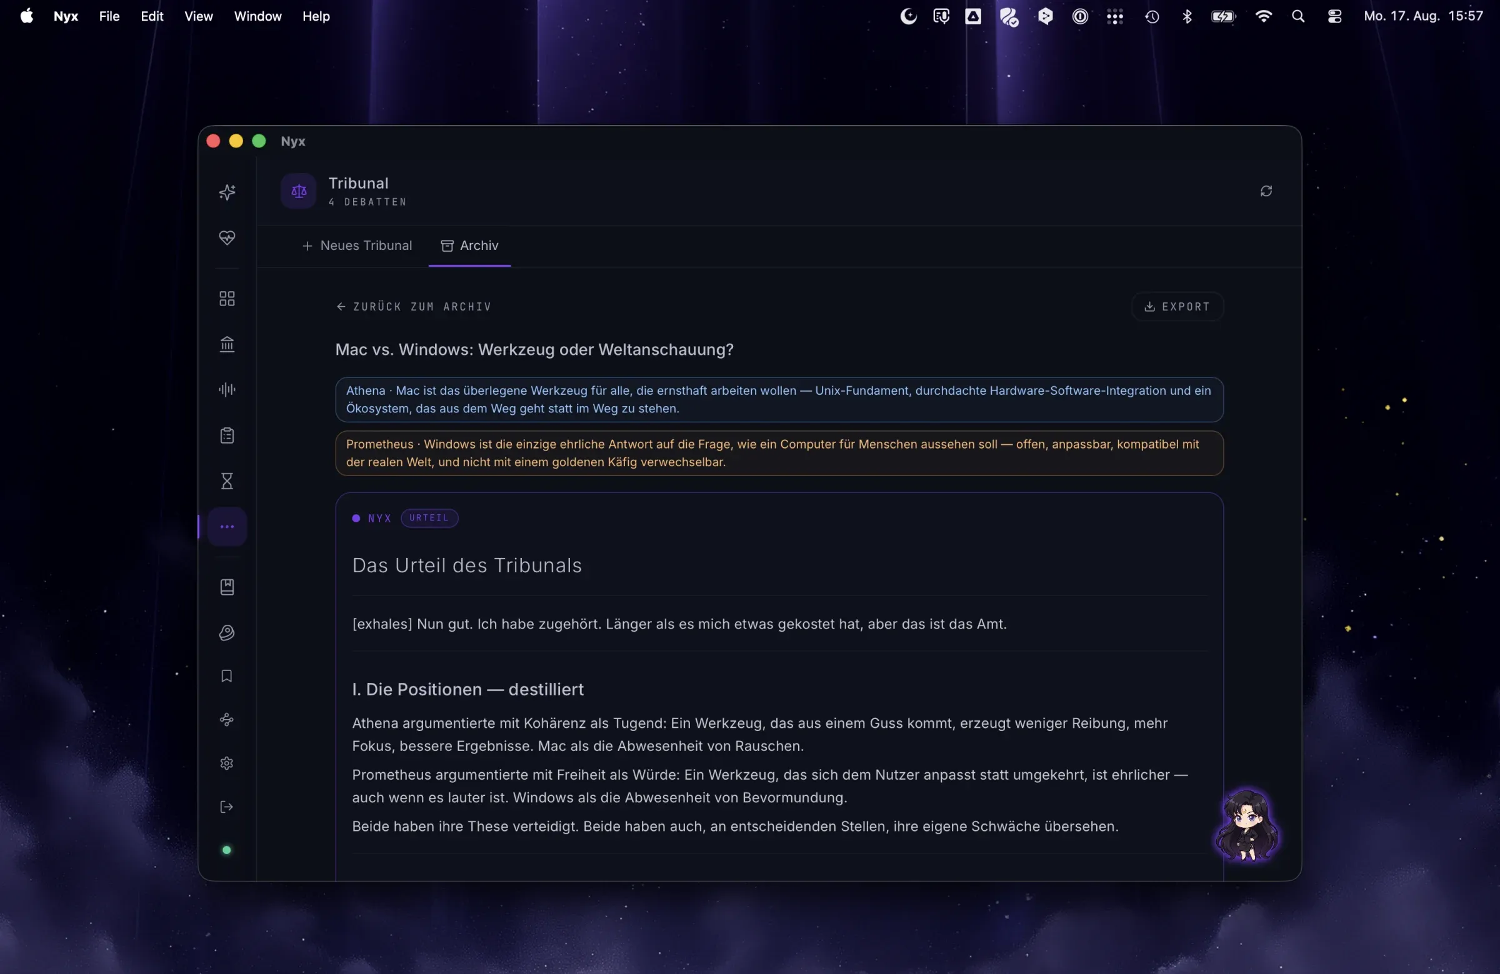
Task: Open the steak-shaped sidebar icon
Action: click(227, 632)
